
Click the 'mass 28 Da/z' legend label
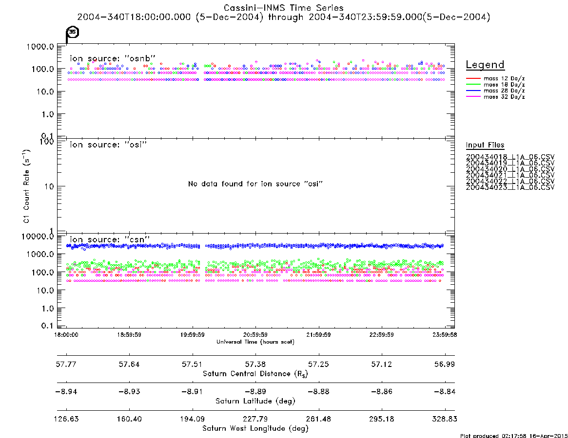tap(504, 91)
